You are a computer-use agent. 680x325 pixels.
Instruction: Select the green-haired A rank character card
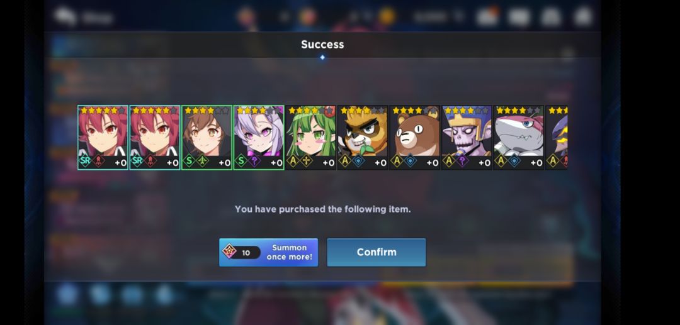311,138
